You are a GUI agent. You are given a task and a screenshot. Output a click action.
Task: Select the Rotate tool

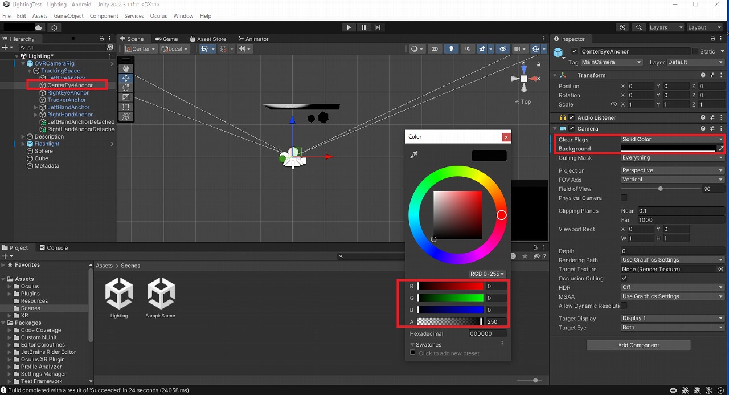(126, 88)
